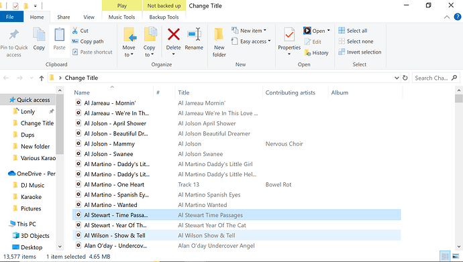This screenshot has height=262, width=463.
Task: Click the Pin to Quick access icon
Action: tap(13, 35)
